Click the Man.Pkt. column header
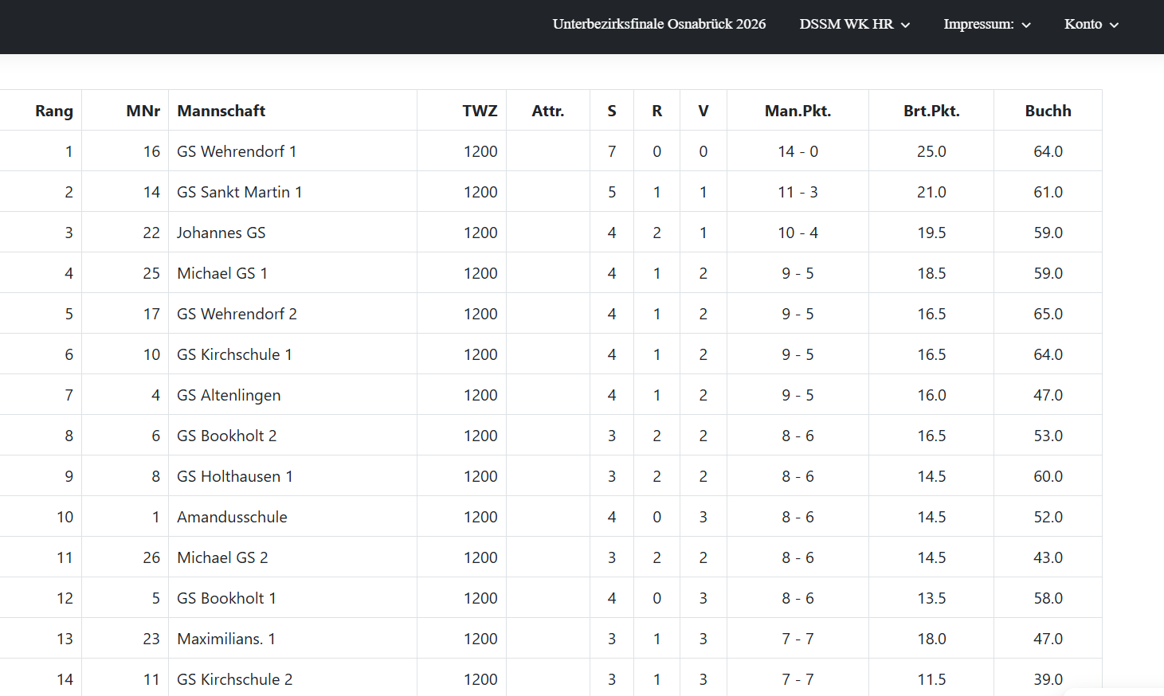The height and width of the screenshot is (696, 1164). coord(798,111)
